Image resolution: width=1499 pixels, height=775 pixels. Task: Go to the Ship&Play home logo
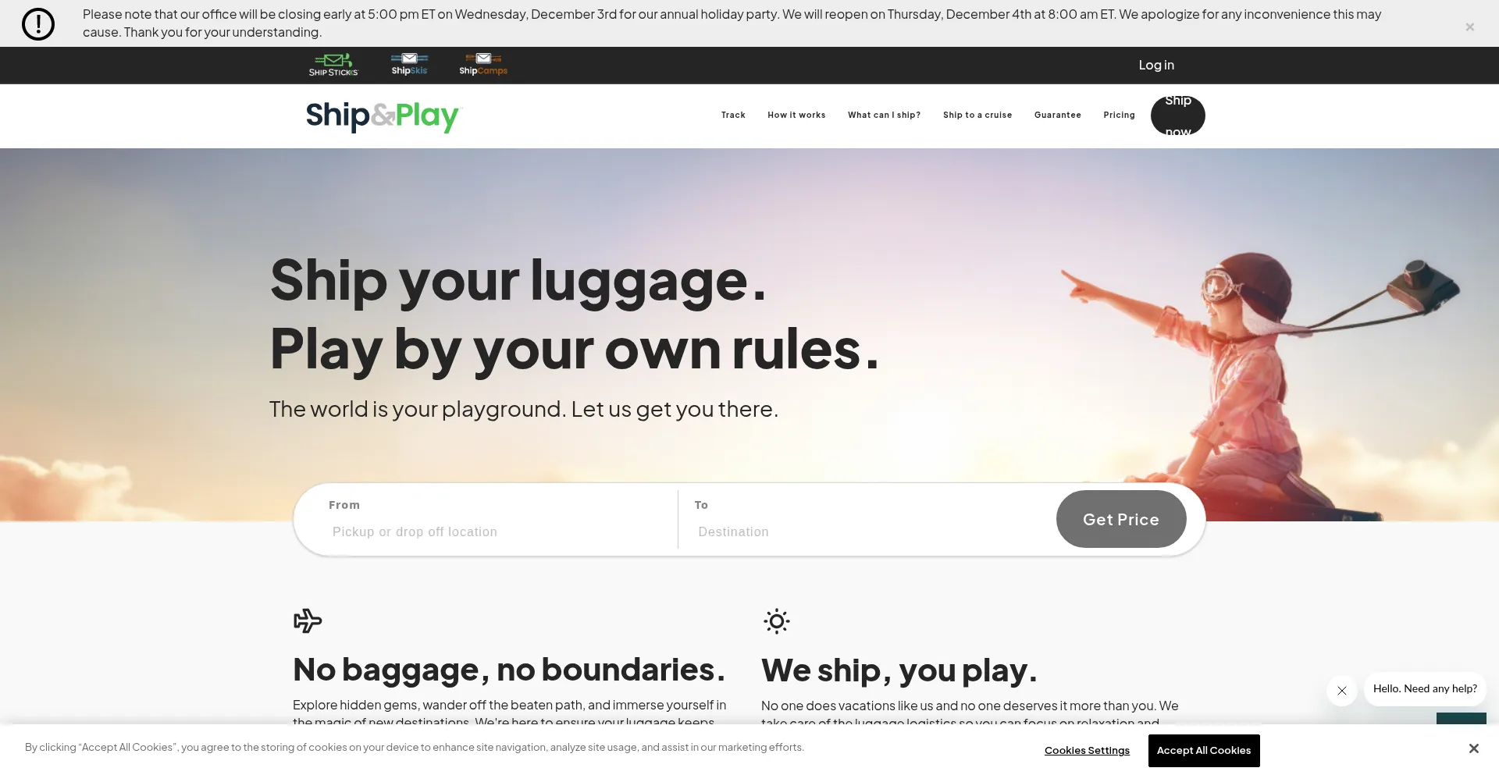pyautogui.click(x=384, y=116)
